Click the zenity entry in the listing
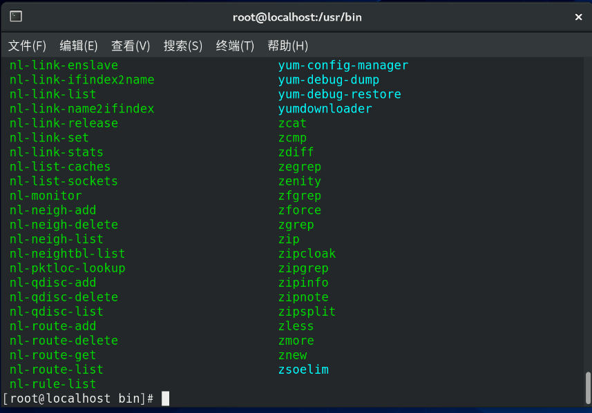Viewport: 592px width, 413px height. pos(300,181)
